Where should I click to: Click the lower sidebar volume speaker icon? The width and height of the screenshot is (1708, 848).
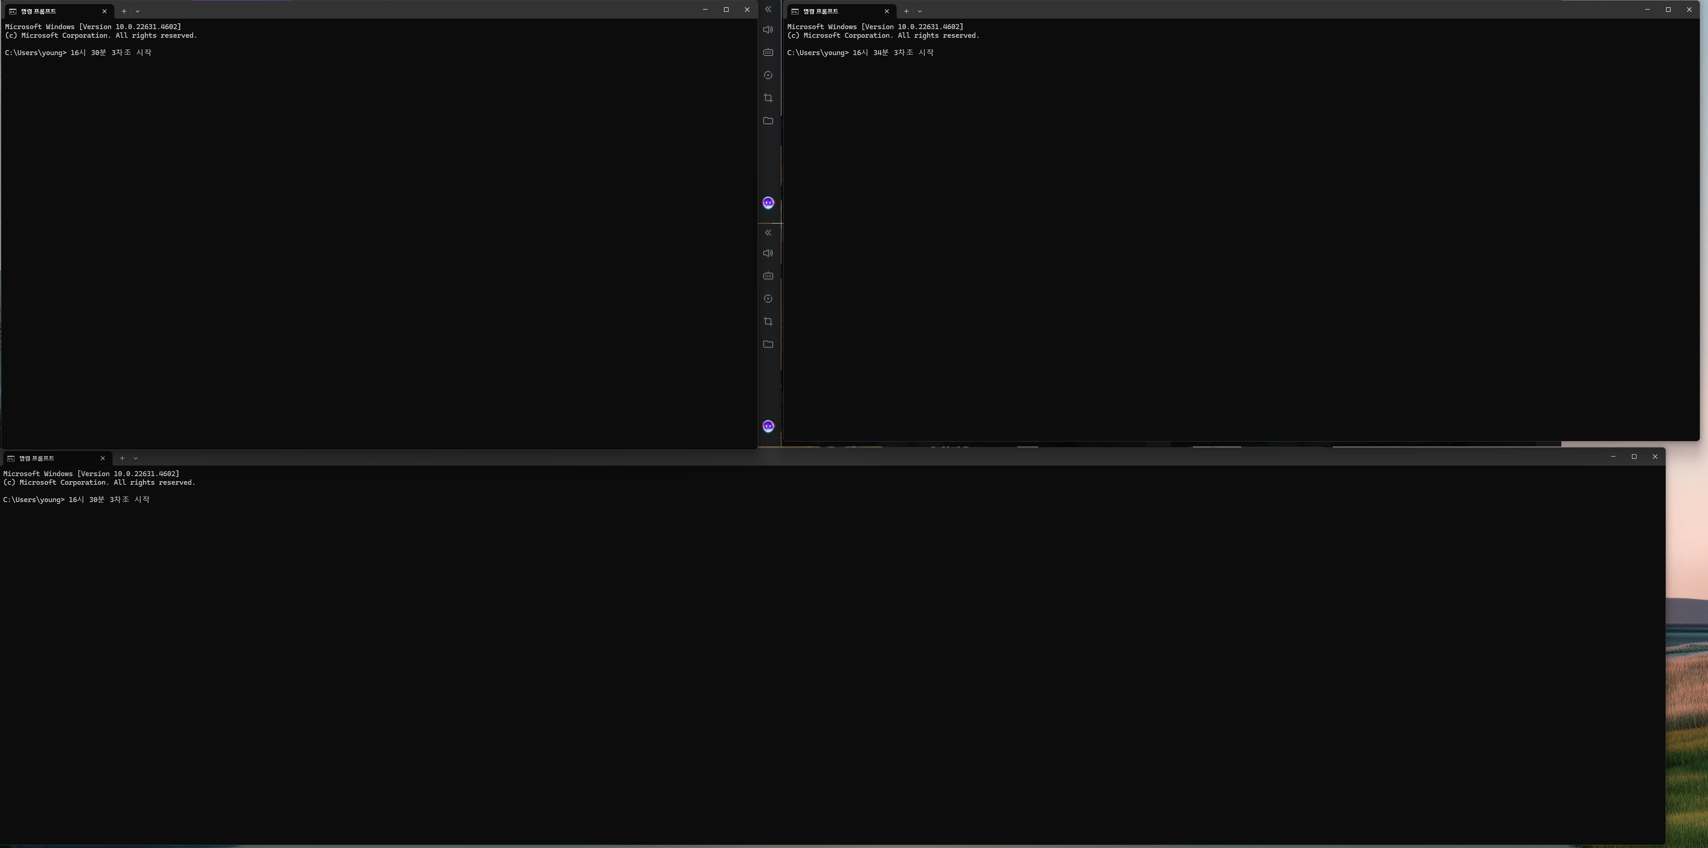(768, 253)
